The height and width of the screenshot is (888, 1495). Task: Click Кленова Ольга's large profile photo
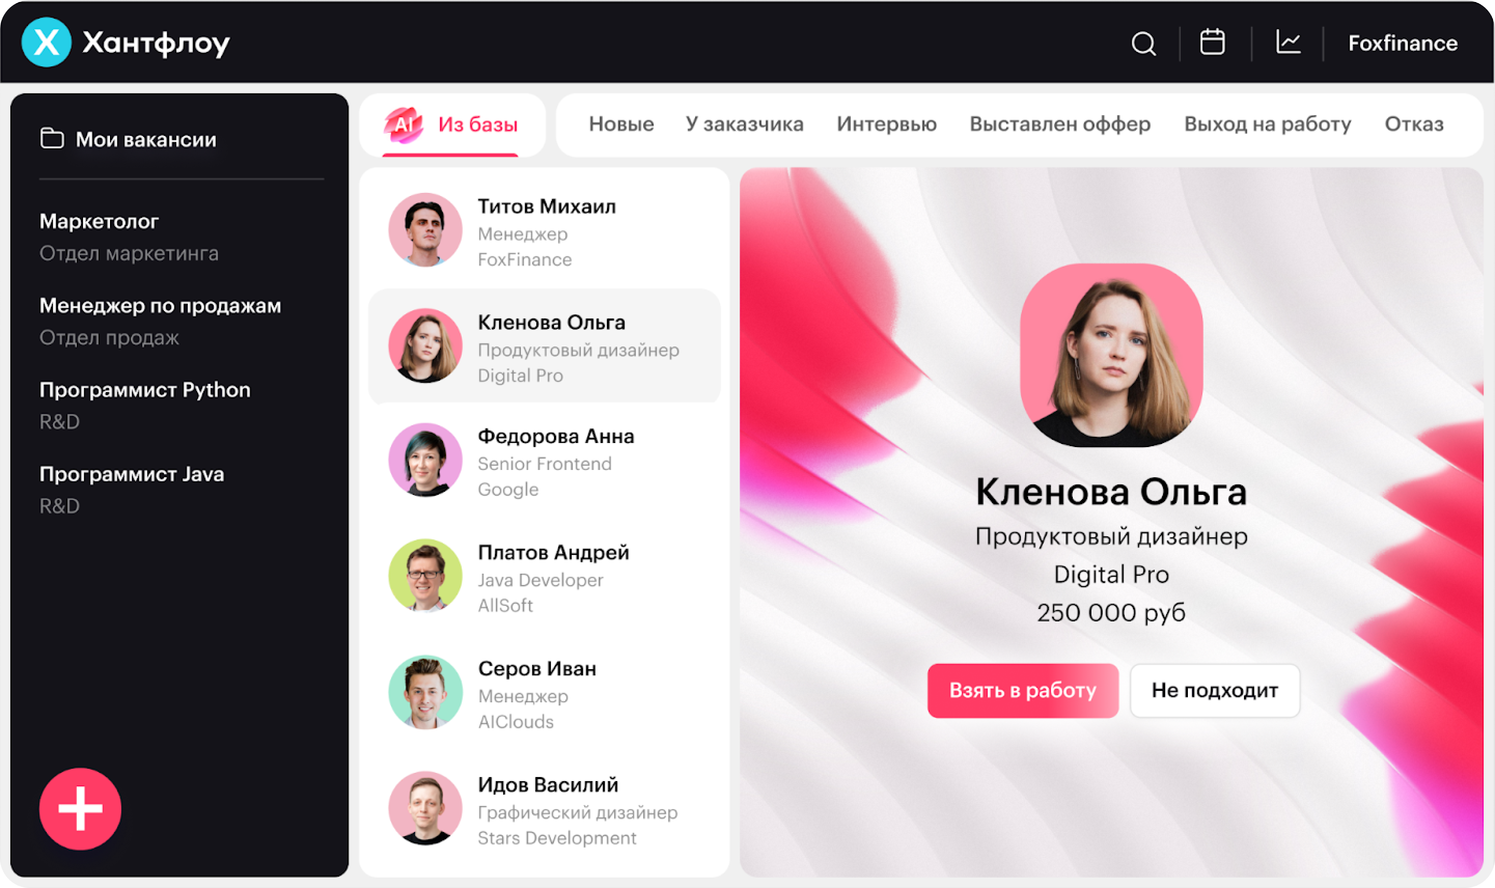[1111, 355]
